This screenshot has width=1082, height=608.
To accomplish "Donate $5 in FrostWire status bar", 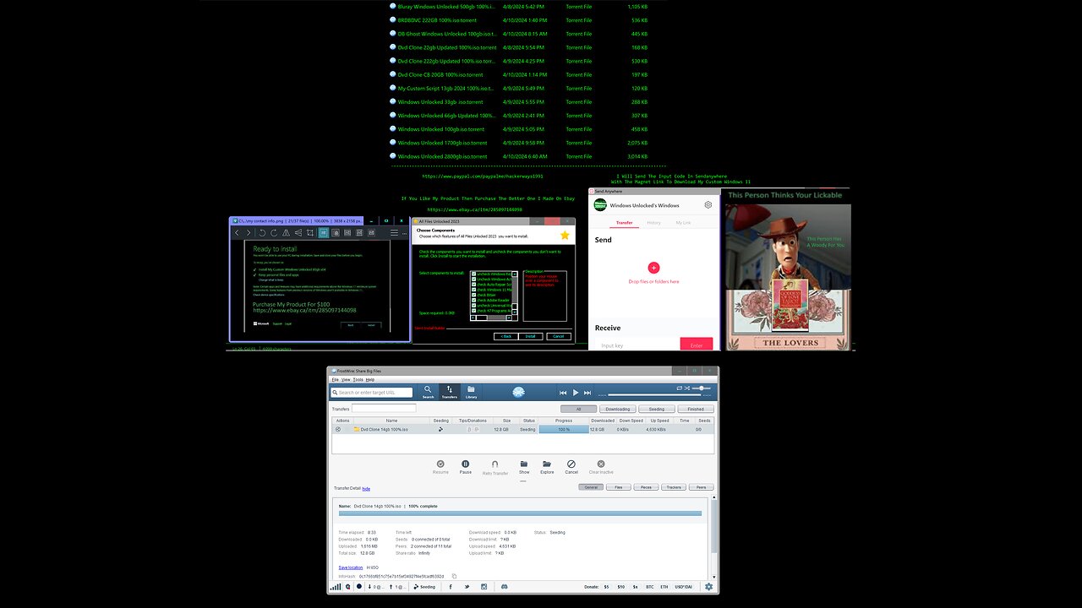I will pyautogui.click(x=606, y=587).
